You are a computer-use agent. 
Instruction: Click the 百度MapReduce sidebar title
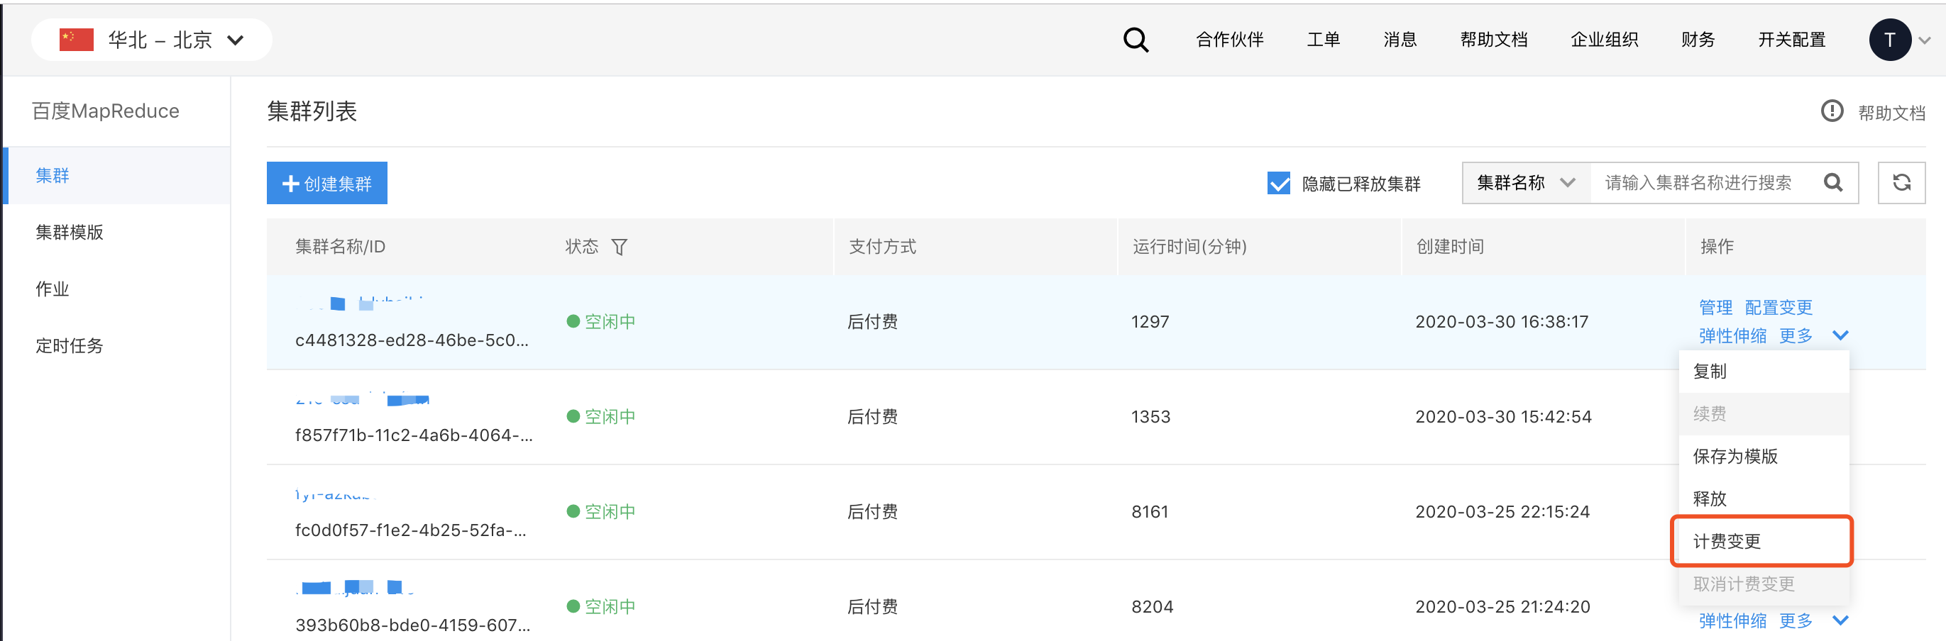106,111
